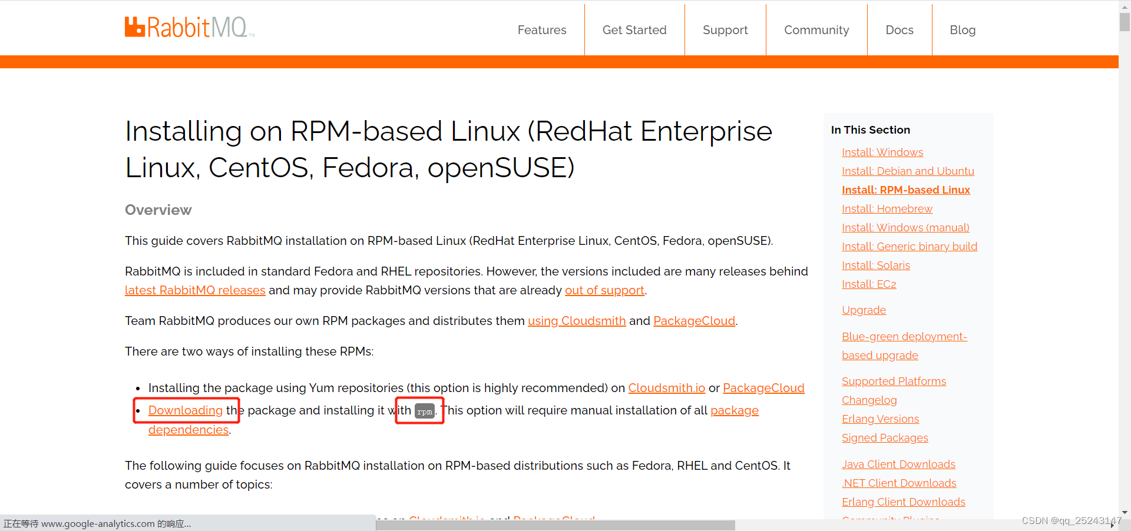Open the Community page
The image size is (1131, 531).
[x=816, y=29]
